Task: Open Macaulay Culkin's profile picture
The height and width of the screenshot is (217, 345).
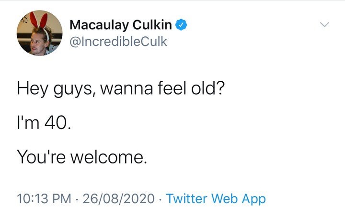Action: 40,33
